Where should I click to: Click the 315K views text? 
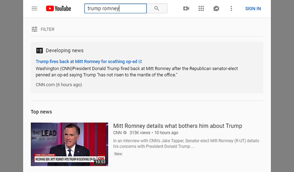pos(140,132)
